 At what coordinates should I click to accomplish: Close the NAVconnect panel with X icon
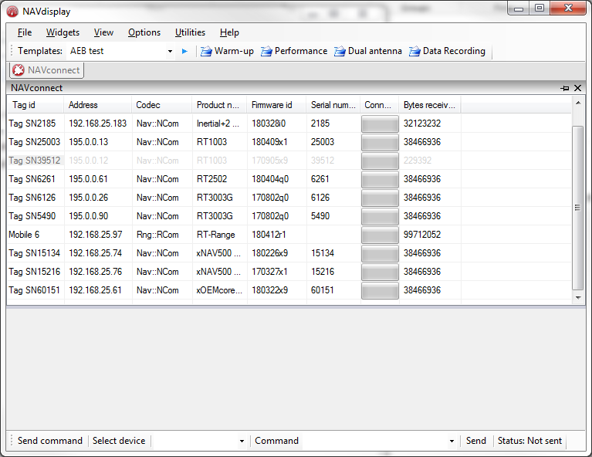tap(577, 88)
